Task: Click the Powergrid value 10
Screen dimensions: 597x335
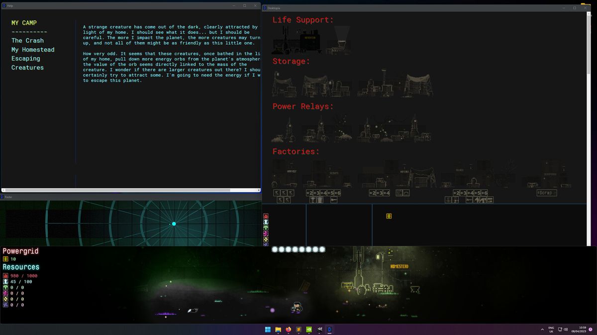Action: tap(13, 259)
